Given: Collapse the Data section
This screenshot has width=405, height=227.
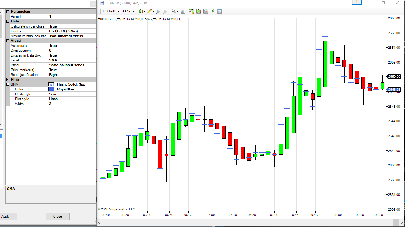Looking at the screenshot, I should tap(8, 21).
